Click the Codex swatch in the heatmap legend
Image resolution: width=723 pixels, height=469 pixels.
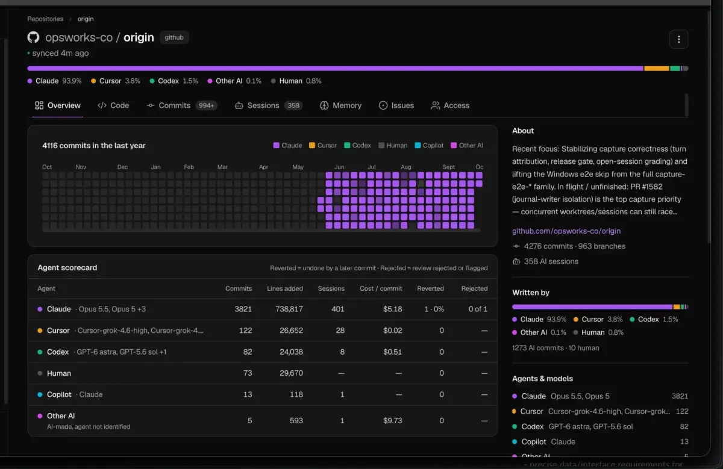347,145
